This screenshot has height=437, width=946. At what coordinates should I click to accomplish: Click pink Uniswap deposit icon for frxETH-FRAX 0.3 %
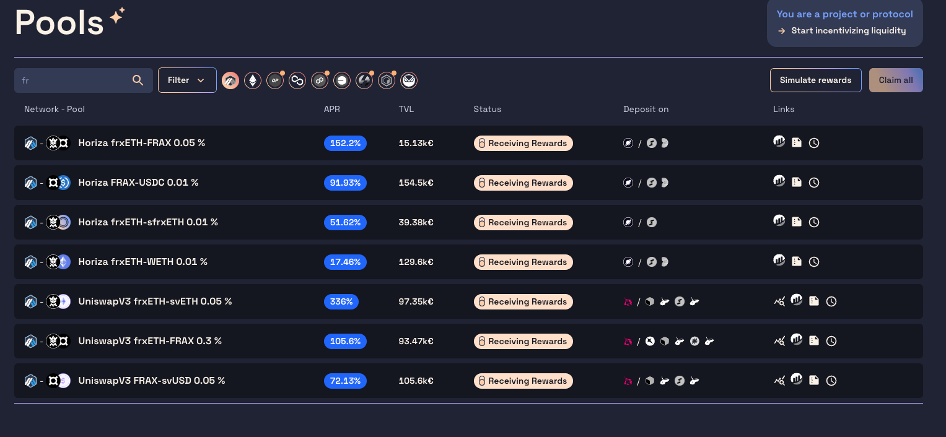628,342
